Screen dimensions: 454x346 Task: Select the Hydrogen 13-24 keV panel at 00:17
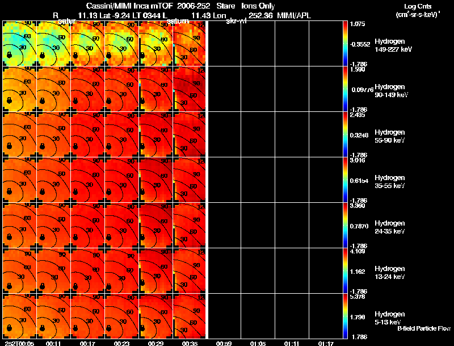click(x=87, y=270)
